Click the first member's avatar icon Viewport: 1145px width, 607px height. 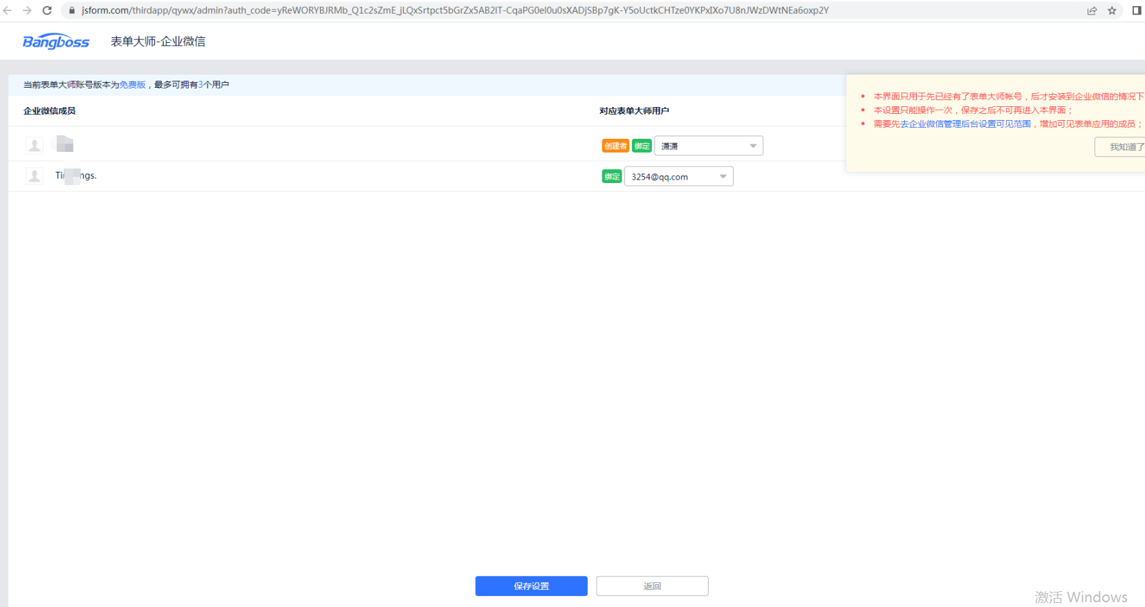[x=34, y=145]
